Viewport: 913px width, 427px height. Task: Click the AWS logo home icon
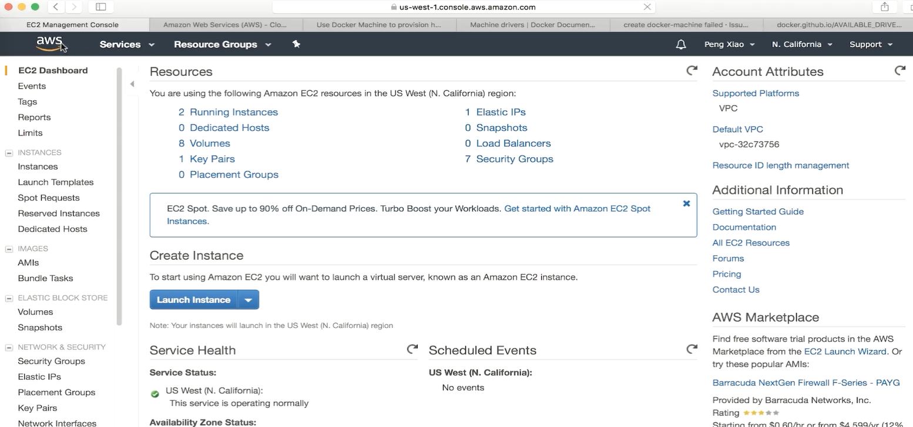[49, 43]
